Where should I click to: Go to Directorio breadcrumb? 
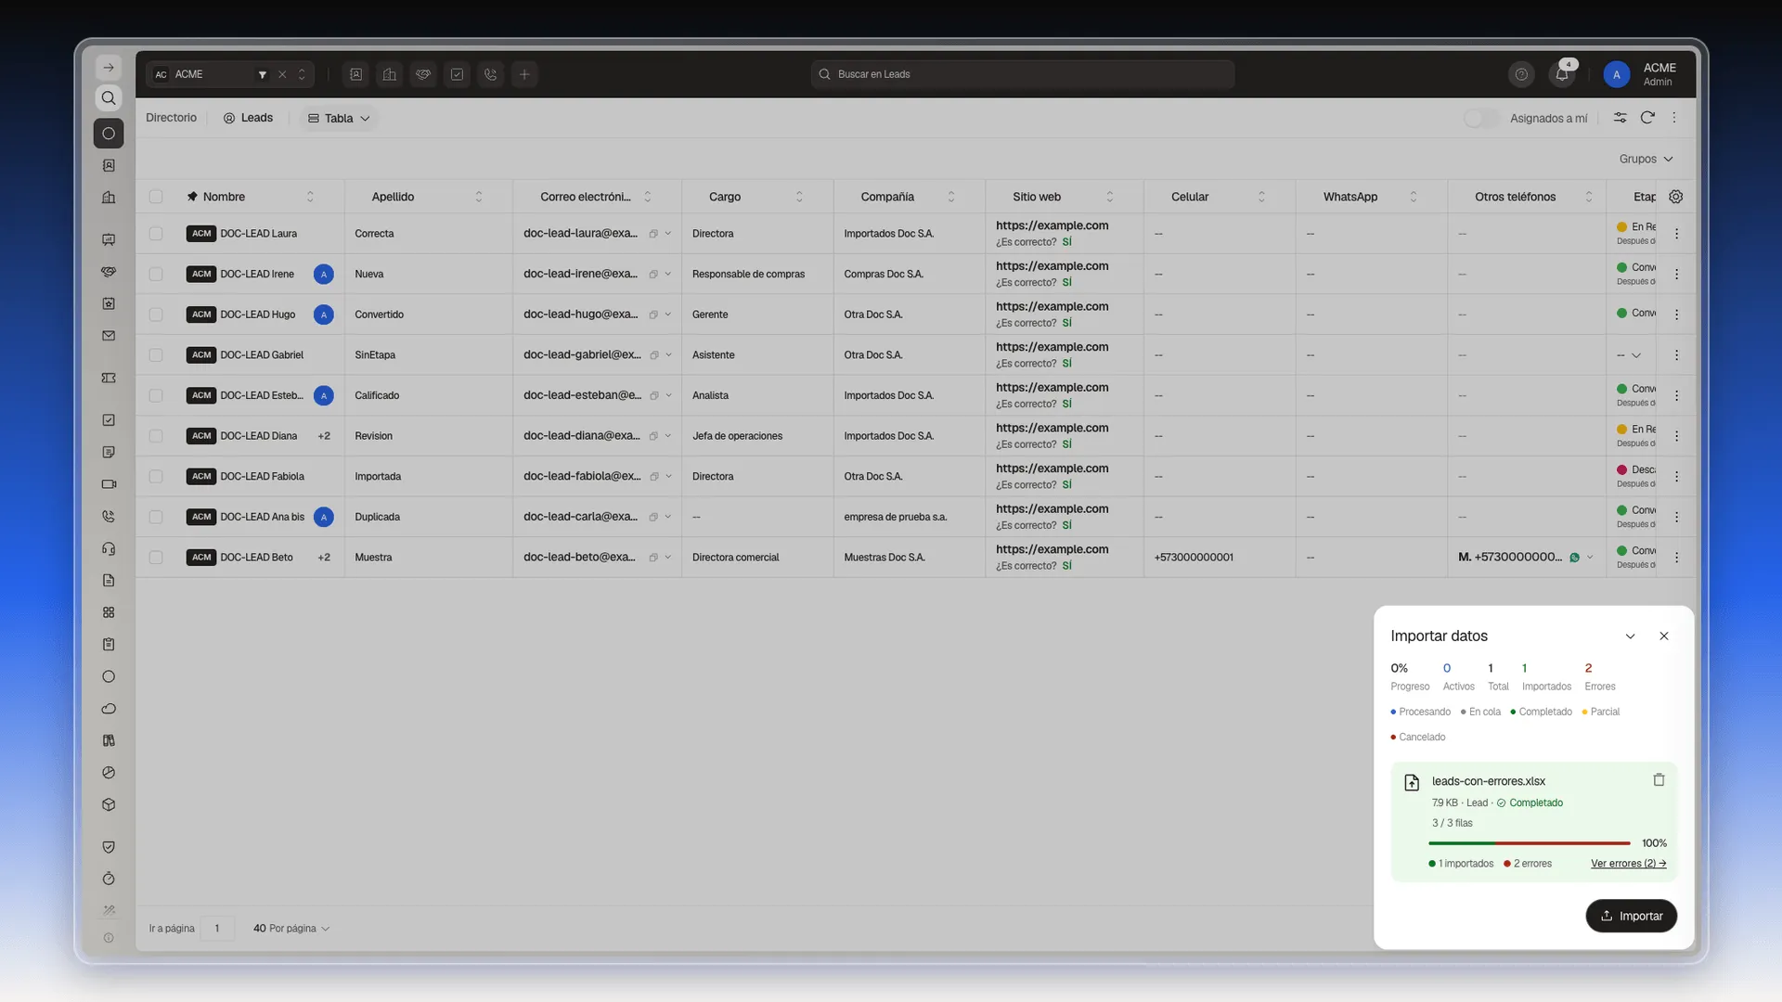pyautogui.click(x=172, y=118)
